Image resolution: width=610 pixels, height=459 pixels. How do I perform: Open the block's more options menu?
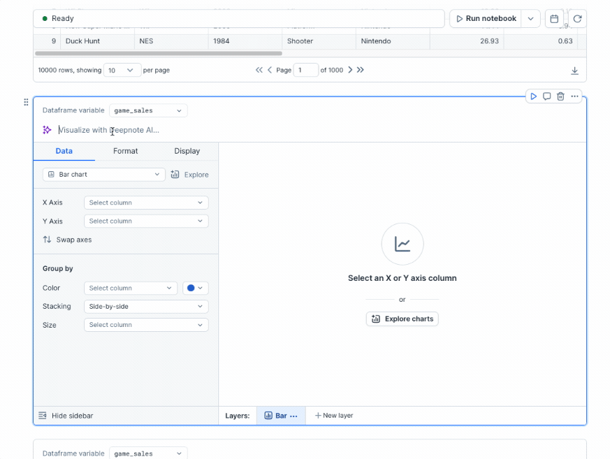pos(574,96)
